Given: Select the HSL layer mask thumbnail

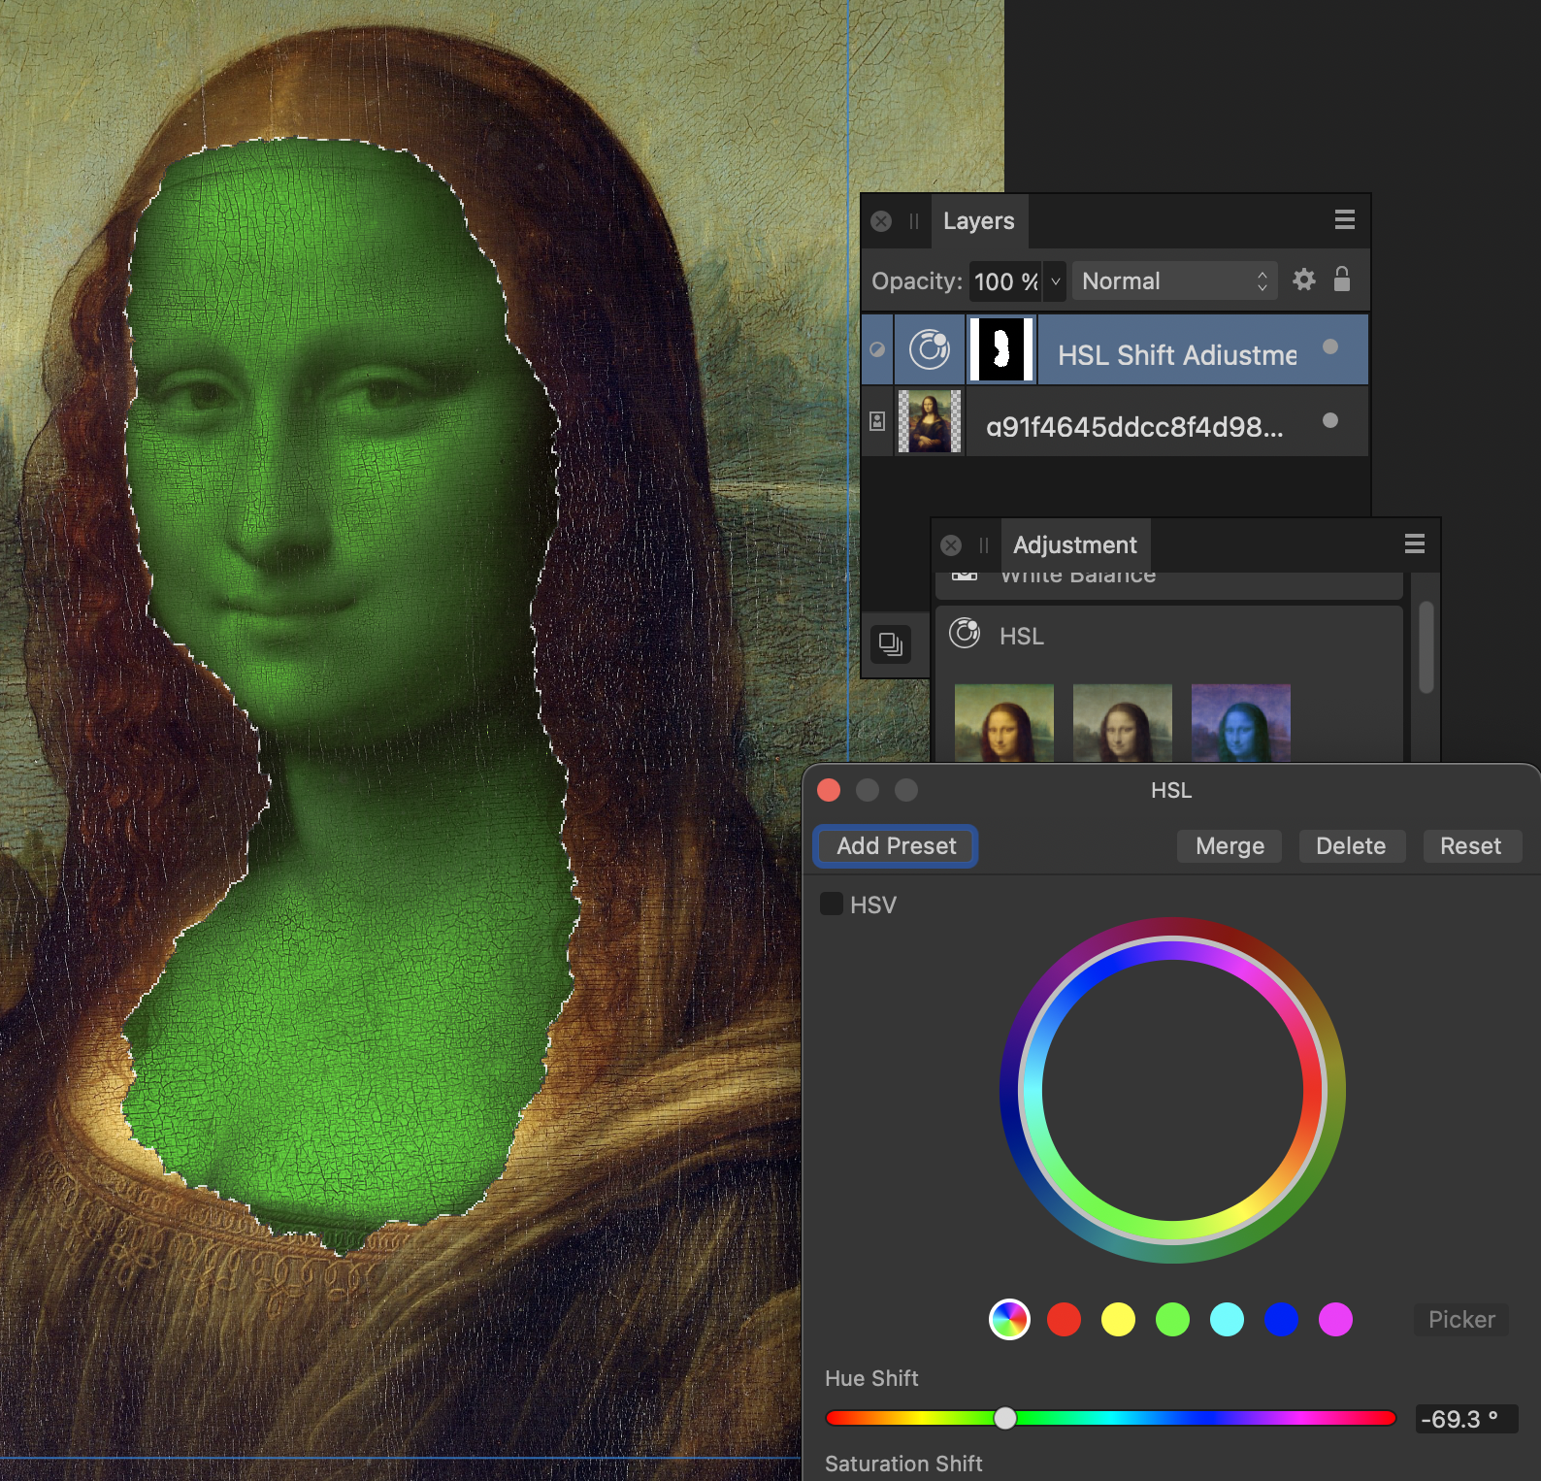Looking at the screenshot, I should coord(1001,349).
